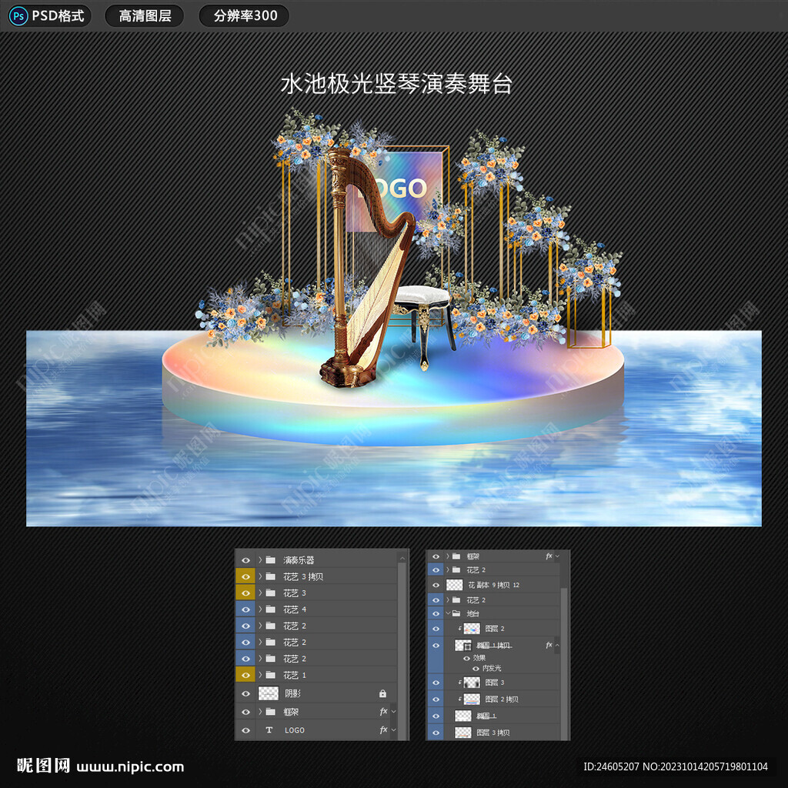Click fx icon on 框架 in right panel

click(549, 556)
